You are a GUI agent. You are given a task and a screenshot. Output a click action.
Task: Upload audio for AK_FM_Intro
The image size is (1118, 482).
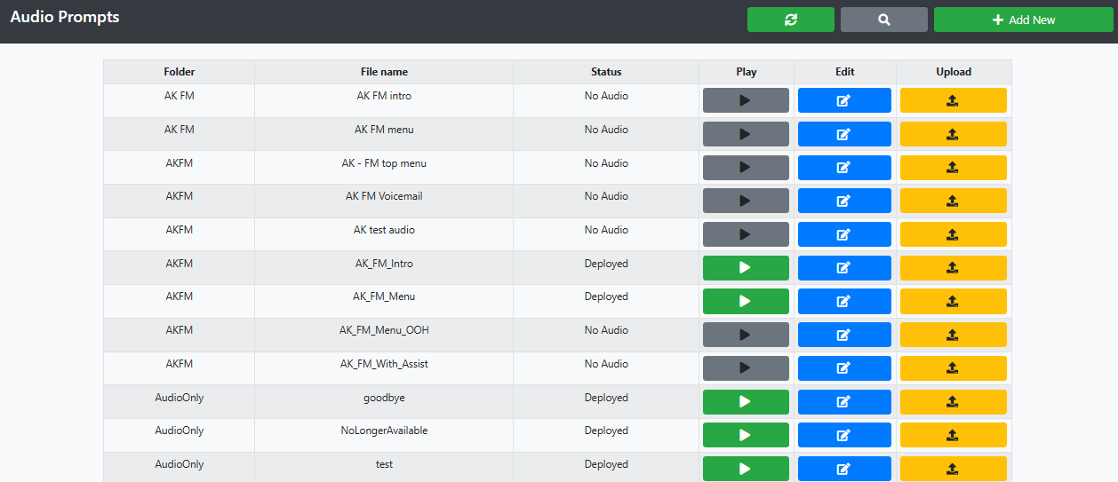point(953,268)
